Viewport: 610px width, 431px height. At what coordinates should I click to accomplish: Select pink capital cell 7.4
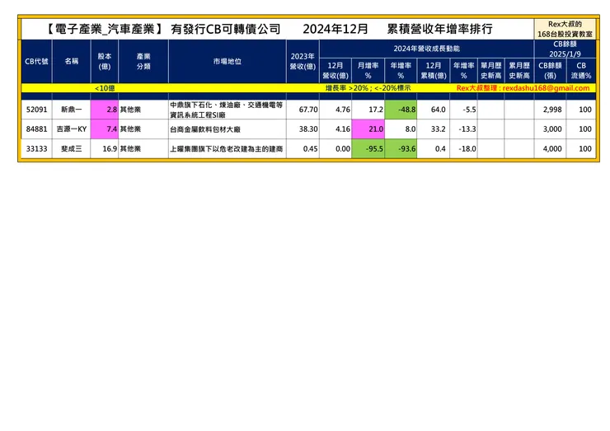pyautogui.click(x=104, y=129)
